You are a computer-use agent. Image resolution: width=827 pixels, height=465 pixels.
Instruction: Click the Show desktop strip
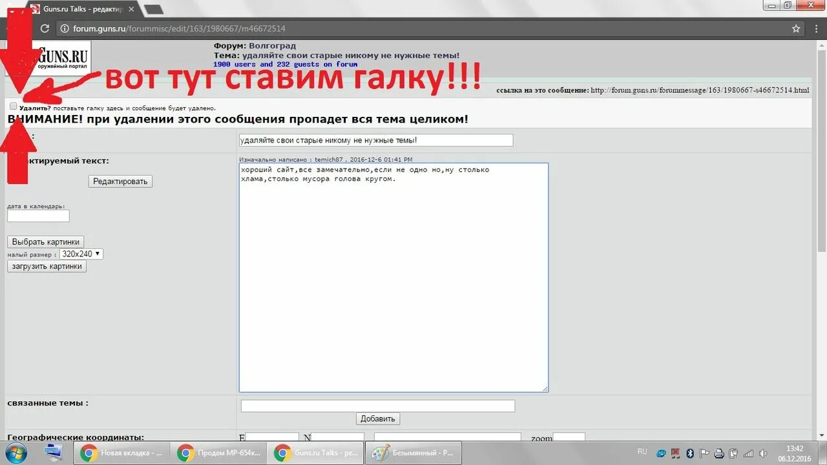[823, 453]
